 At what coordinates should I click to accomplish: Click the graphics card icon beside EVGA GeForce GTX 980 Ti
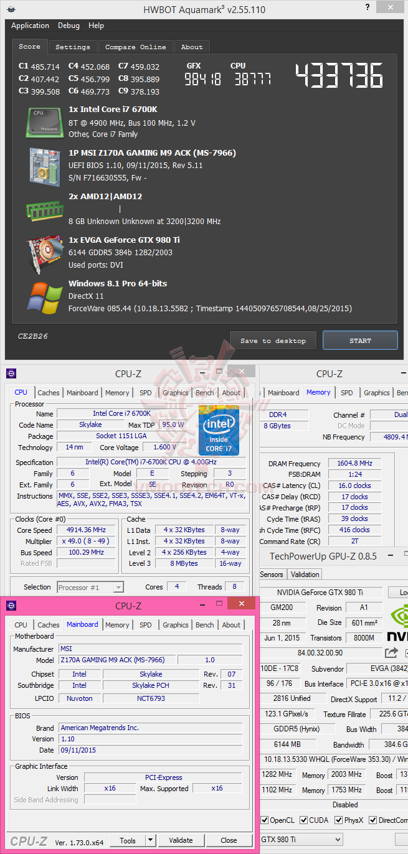coord(44,253)
